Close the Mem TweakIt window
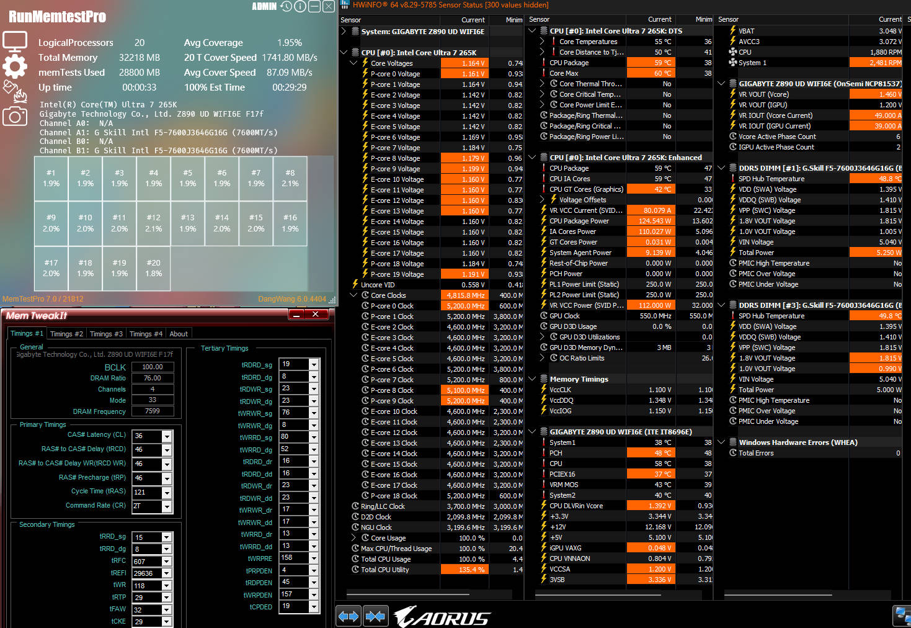Viewport: 911px width, 628px height. coord(316,315)
